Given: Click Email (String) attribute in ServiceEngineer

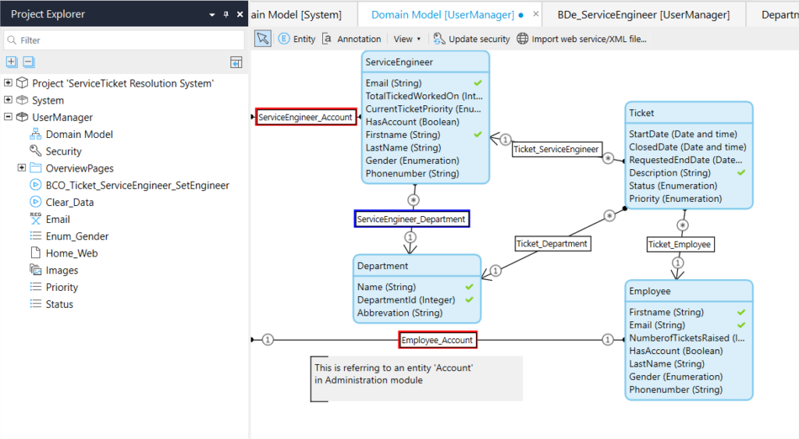Looking at the screenshot, I should pyautogui.click(x=393, y=83).
